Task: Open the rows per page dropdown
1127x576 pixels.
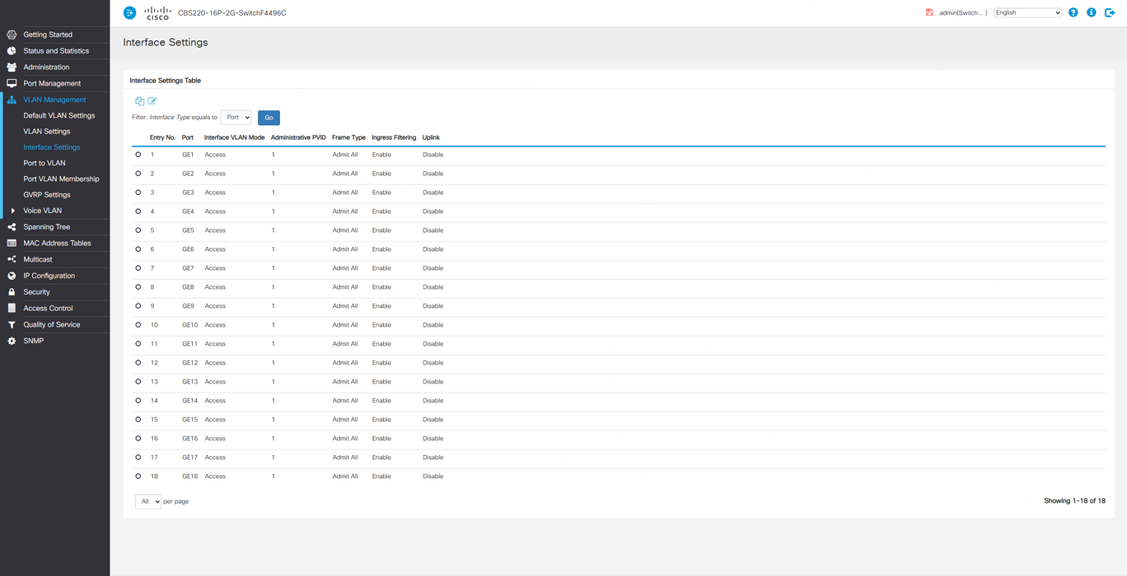Action: 148,501
